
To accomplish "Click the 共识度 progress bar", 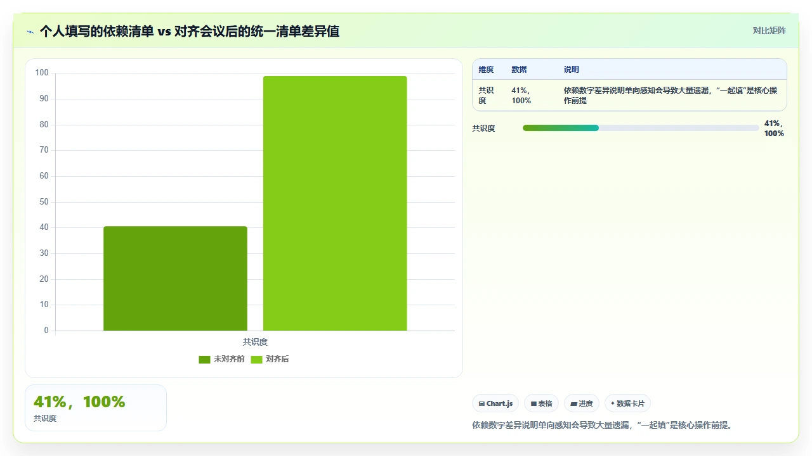I will (x=641, y=128).
